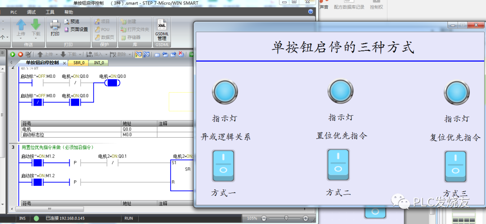Viewport: 486px width, 224px height.
Task: Click Insert (插入) in editor toolbar
Action: pos(95,54)
